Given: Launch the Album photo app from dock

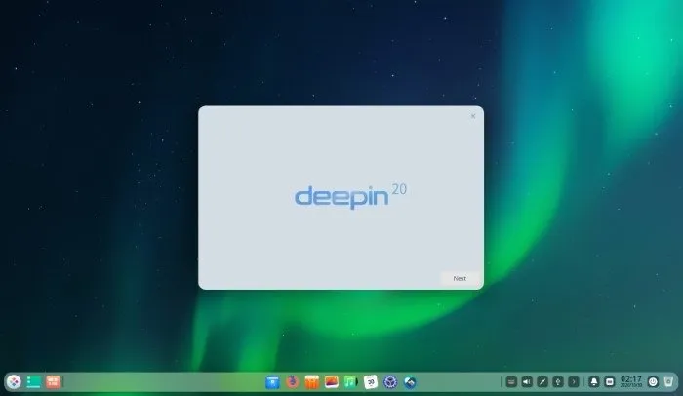Looking at the screenshot, I should click(332, 382).
